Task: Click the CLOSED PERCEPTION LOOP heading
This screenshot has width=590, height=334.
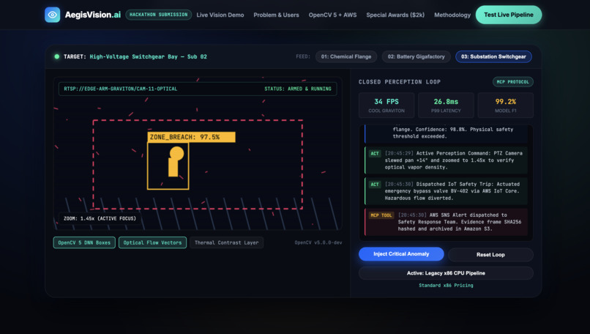Action: click(x=399, y=82)
